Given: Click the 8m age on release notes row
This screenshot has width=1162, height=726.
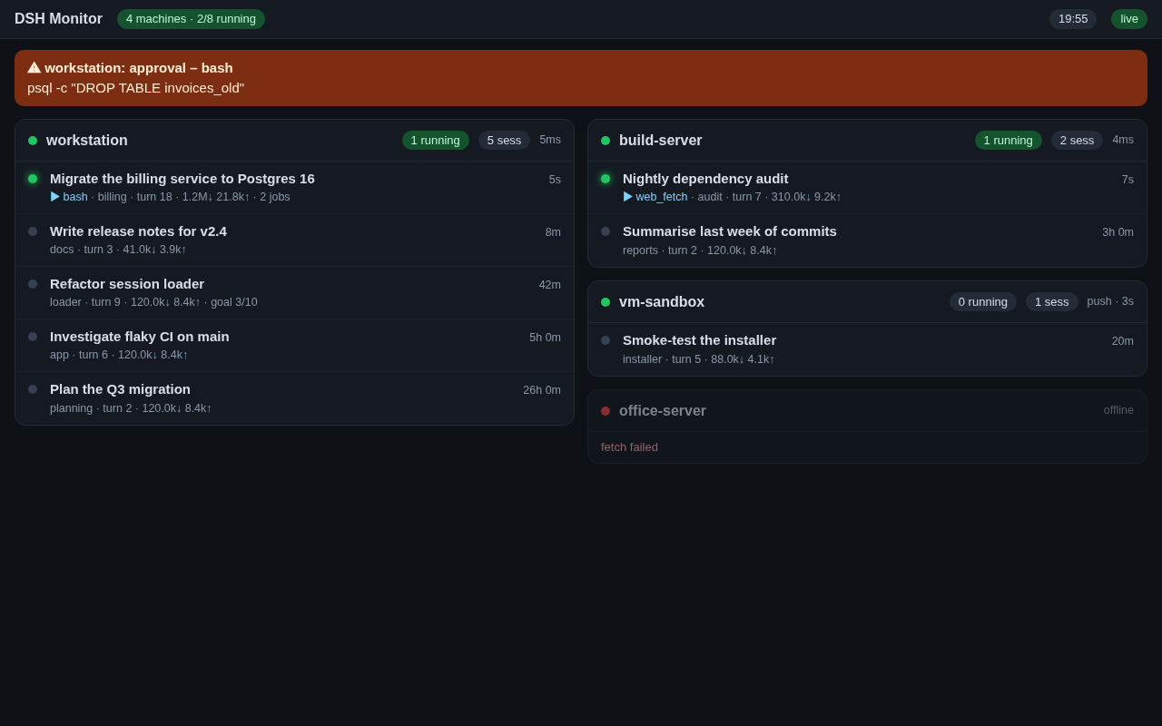Looking at the screenshot, I should click(x=553, y=232).
